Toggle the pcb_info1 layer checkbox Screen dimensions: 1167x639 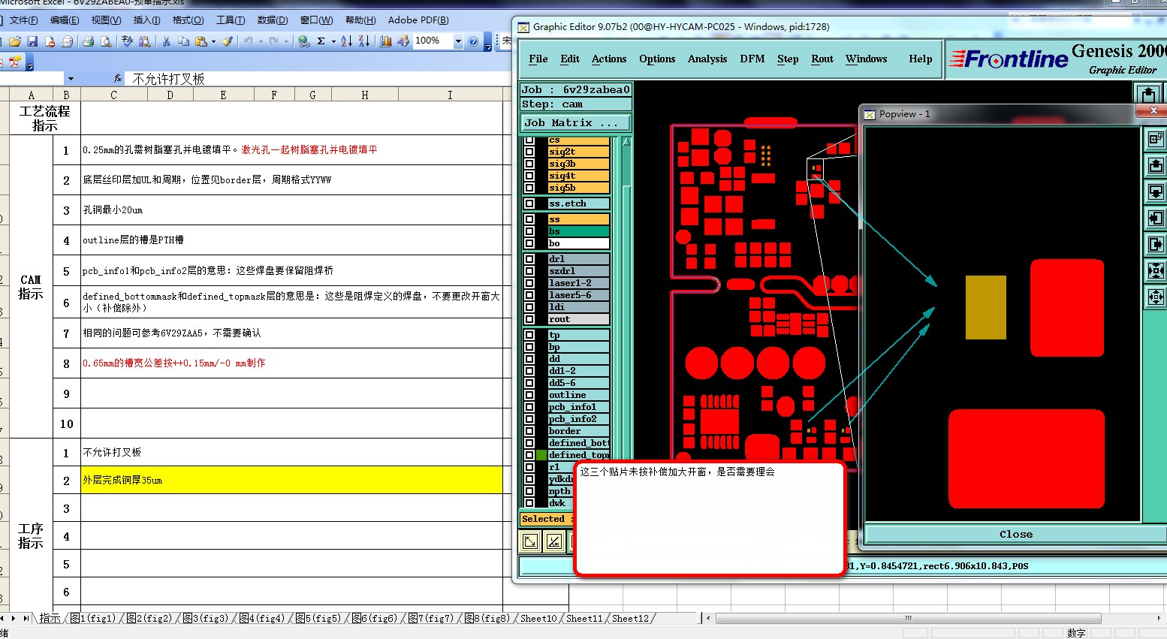coord(529,407)
